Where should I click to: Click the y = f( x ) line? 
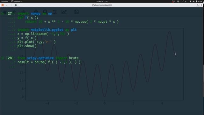pos(27,38)
